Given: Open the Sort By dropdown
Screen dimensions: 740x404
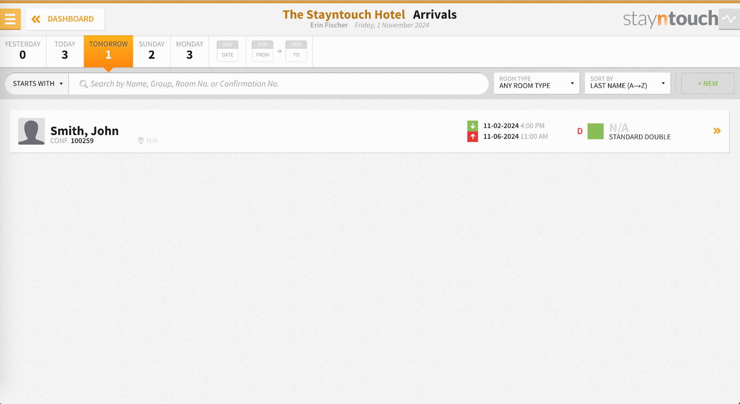Looking at the screenshot, I should coord(628,83).
